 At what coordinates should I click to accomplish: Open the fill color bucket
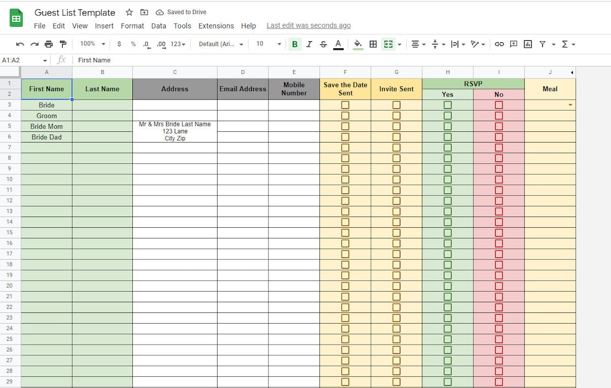click(357, 44)
